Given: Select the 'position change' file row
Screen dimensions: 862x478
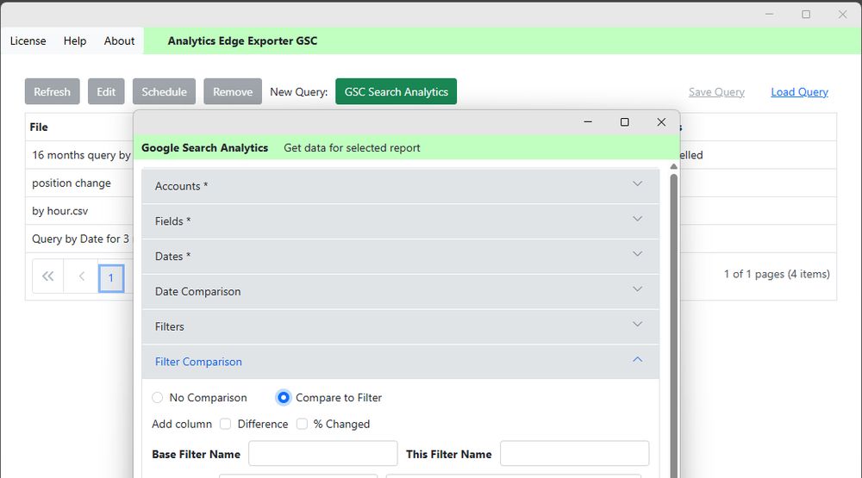Looking at the screenshot, I should [x=79, y=183].
